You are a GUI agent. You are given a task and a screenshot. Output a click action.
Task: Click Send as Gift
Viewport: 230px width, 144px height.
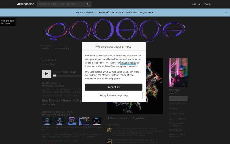49,104
